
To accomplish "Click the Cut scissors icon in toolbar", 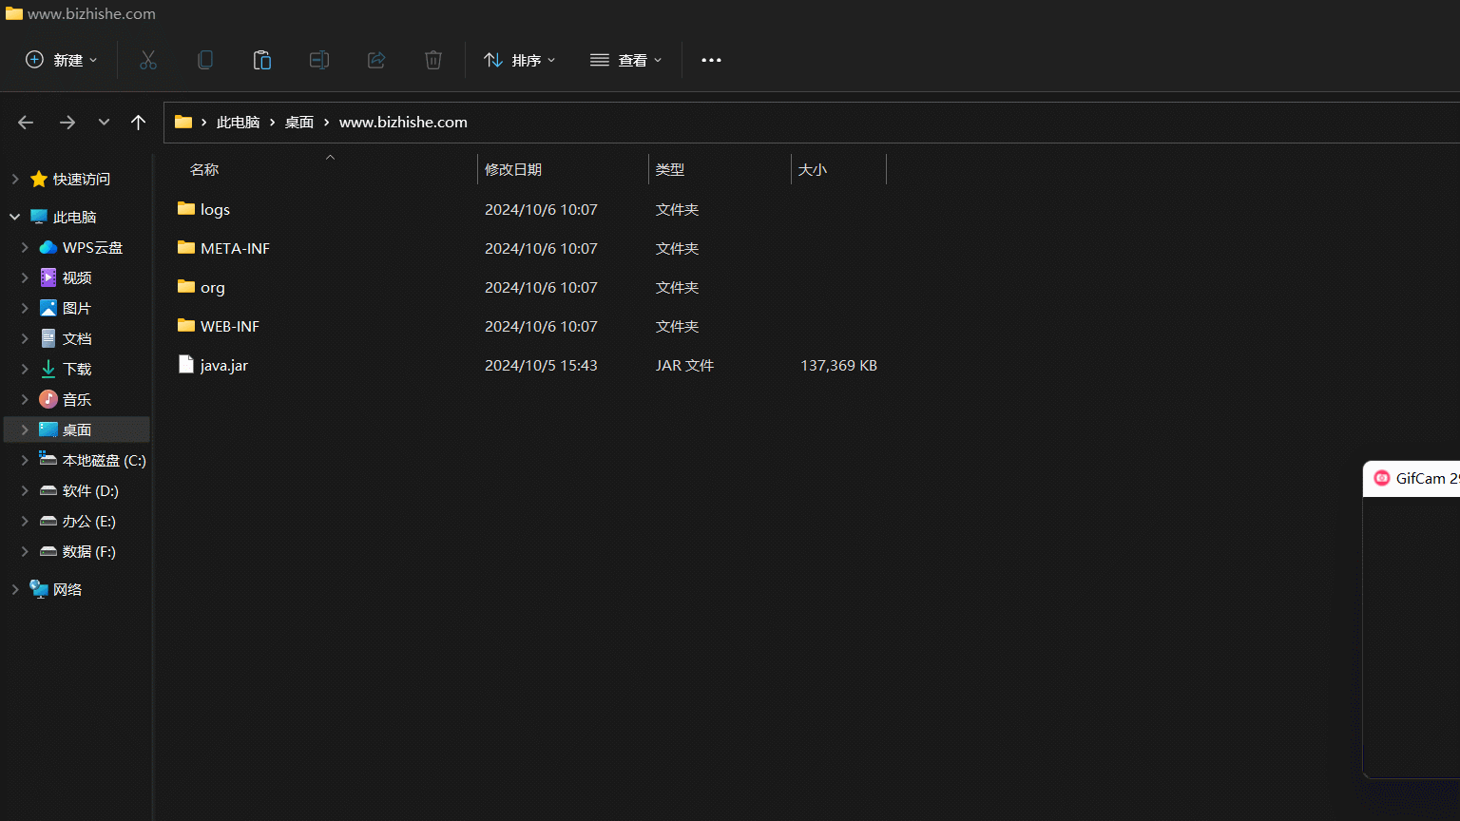I will tap(148, 60).
